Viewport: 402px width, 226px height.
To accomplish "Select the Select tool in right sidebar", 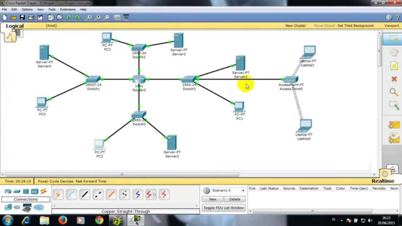I will coord(394,39).
